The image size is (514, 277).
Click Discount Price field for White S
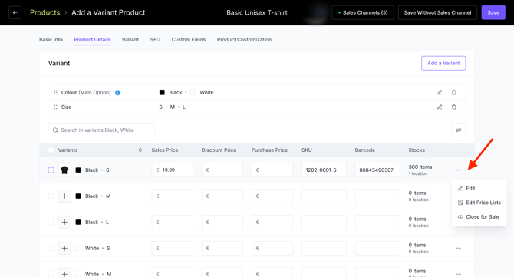(x=222, y=248)
